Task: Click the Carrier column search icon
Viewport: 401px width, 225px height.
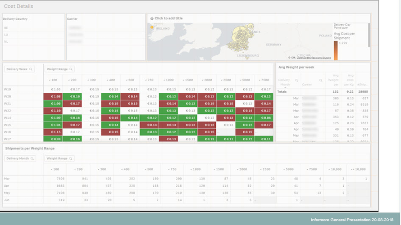Action: [321, 81]
